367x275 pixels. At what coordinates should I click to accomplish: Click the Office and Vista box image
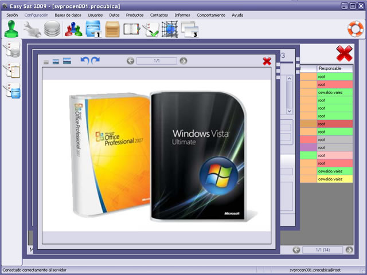pyautogui.click(x=157, y=156)
